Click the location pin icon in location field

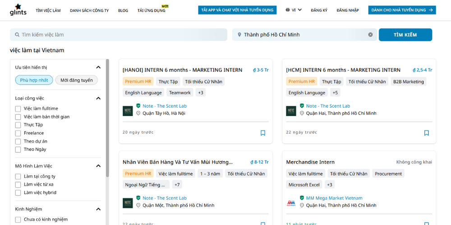point(239,35)
